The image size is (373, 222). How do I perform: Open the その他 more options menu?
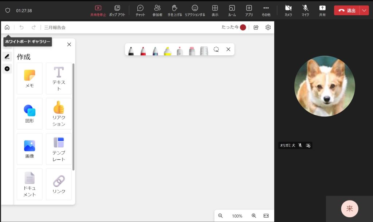click(266, 10)
